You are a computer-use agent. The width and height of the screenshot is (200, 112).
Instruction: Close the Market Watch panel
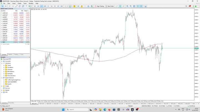(29, 9)
